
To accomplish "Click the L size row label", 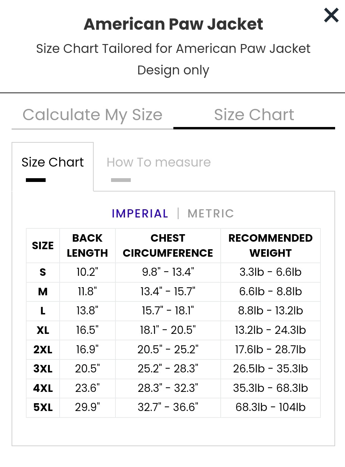I will tap(43, 311).
